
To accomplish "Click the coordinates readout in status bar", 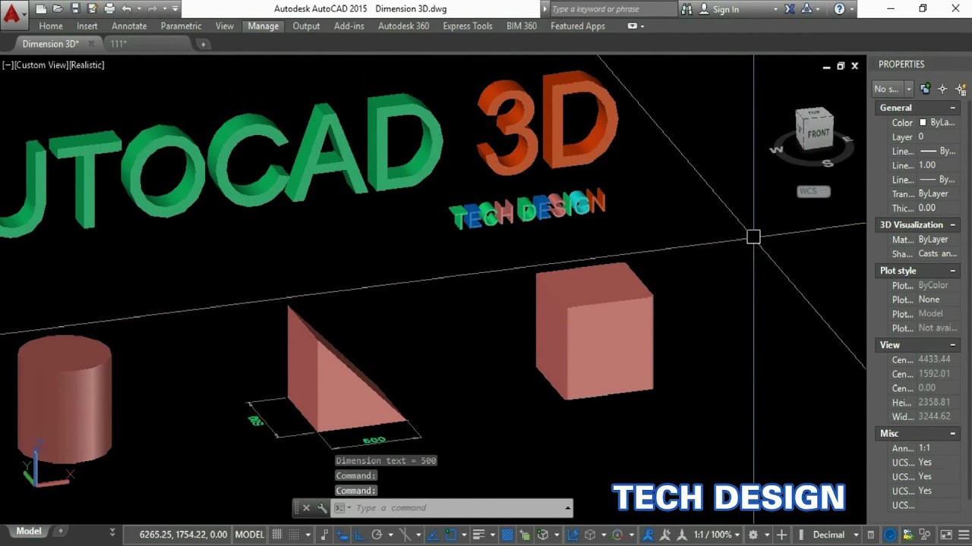I will click(183, 535).
